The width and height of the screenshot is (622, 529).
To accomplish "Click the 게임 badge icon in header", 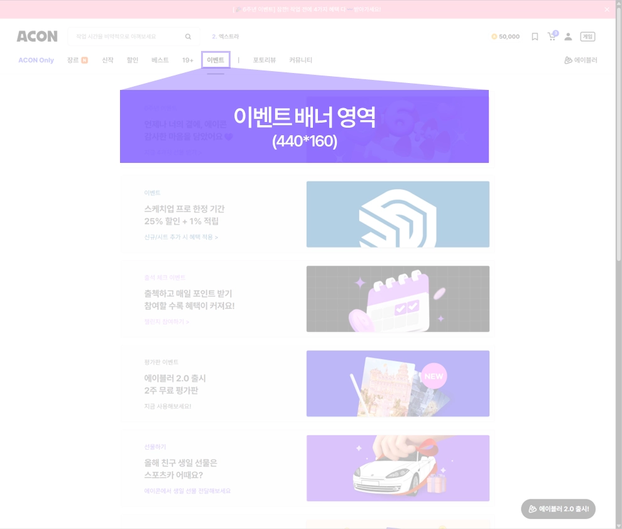I will (587, 36).
